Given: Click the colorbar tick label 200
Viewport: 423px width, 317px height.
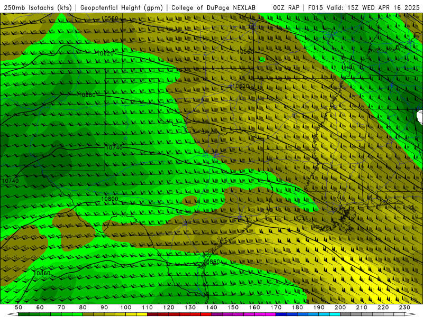Looking at the screenshot, I should click(x=340, y=307).
